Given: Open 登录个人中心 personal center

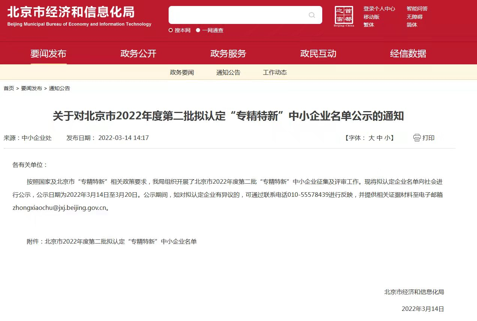Looking at the screenshot, I should tap(379, 8).
